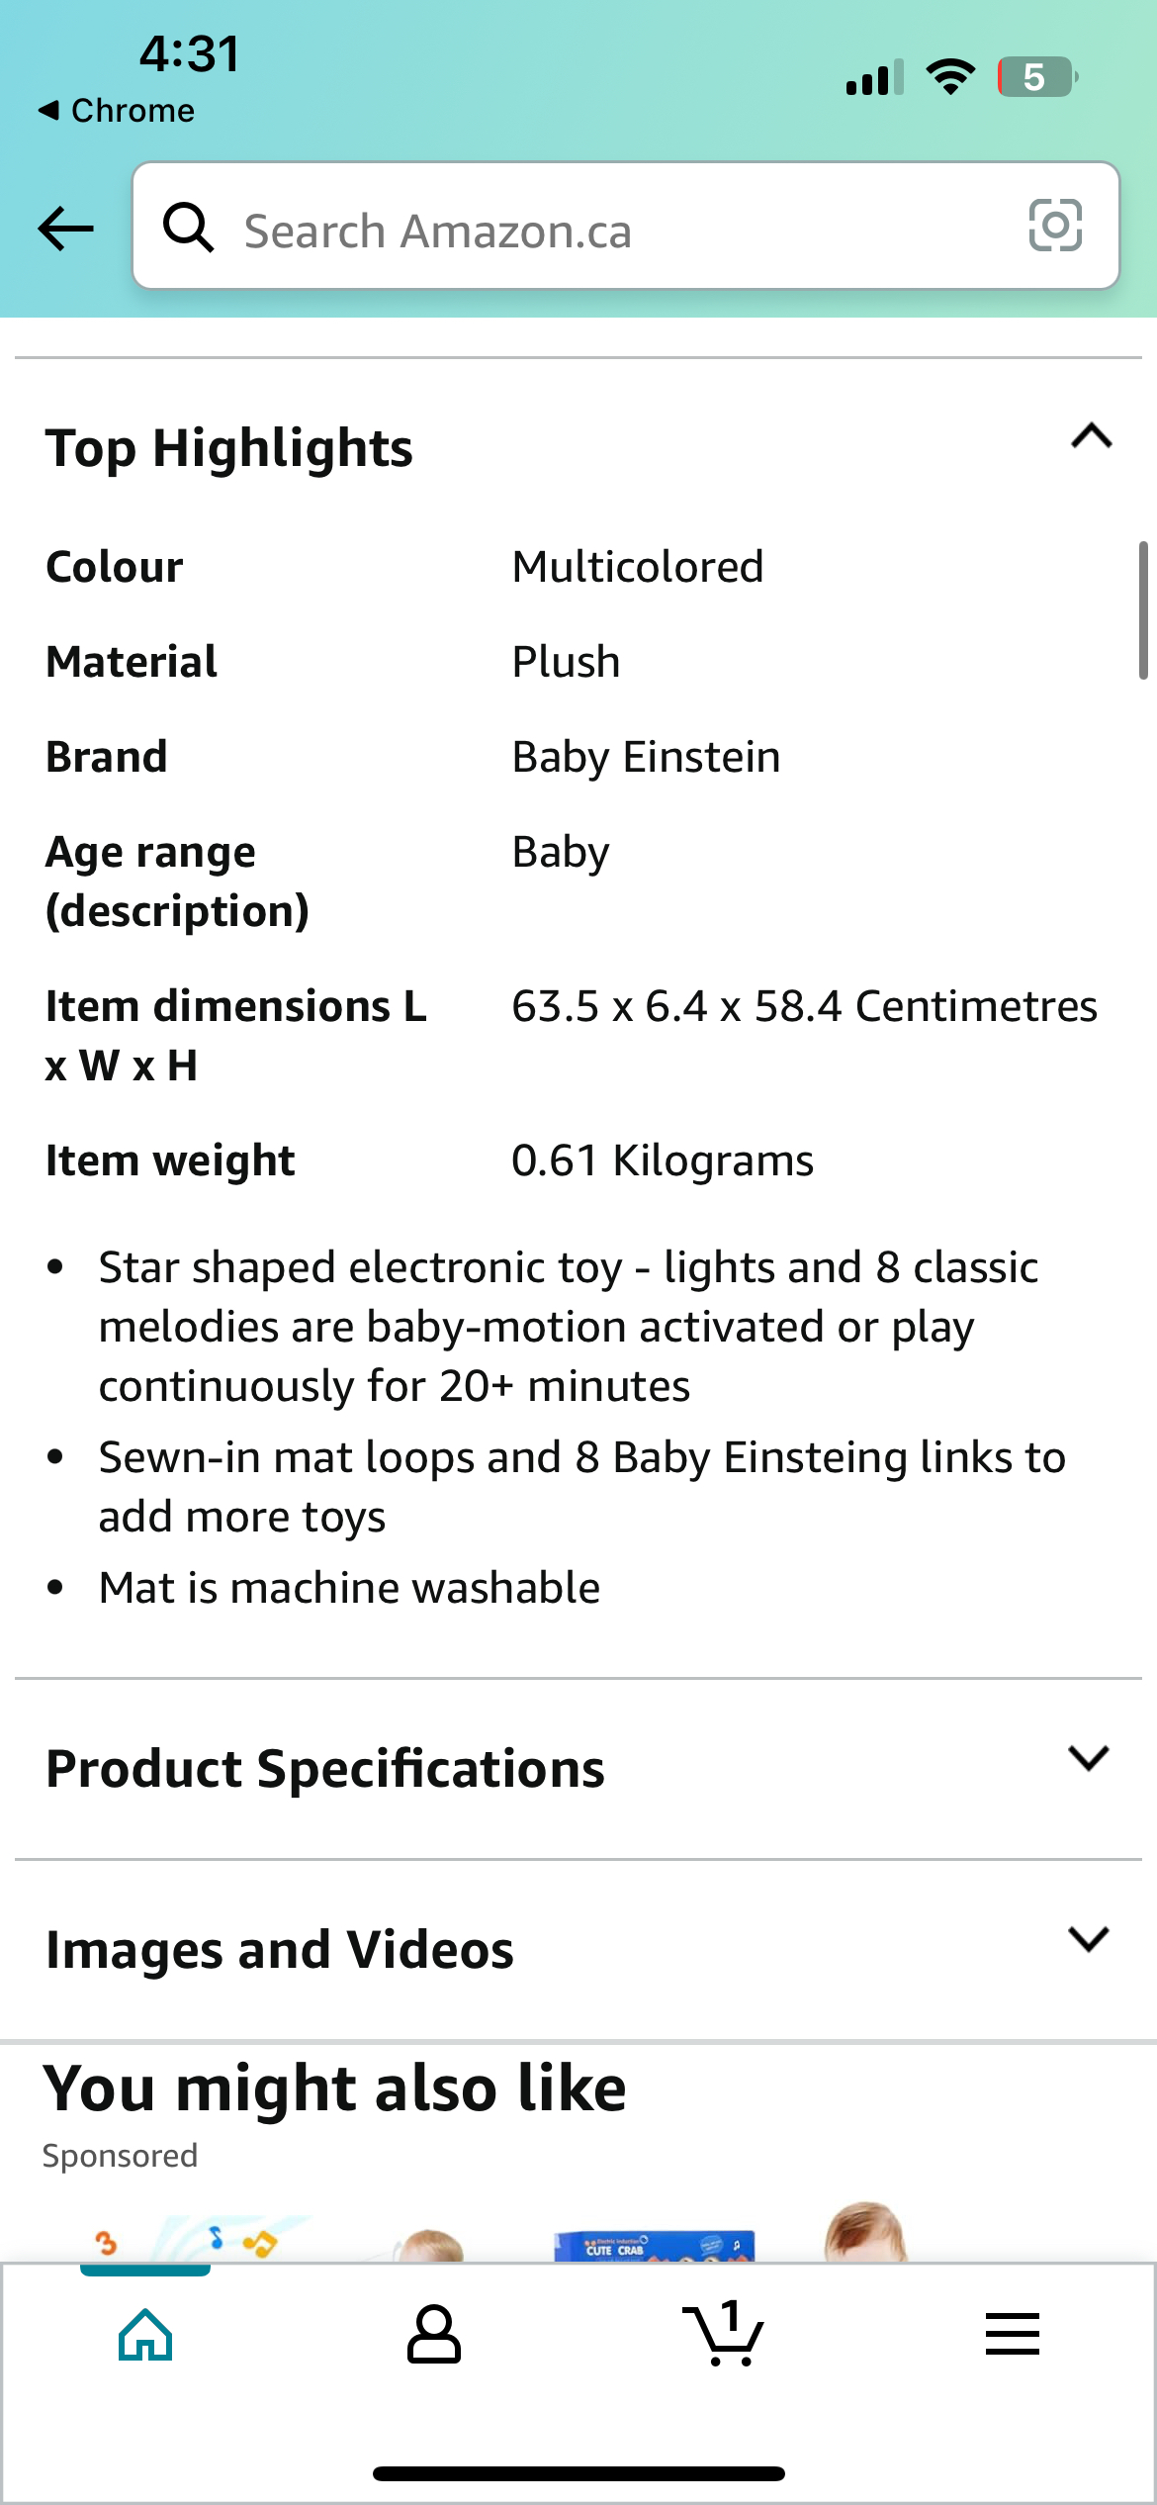Go to the Home tab icon
This screenshot has height=2505, width=1157.
145,2335
